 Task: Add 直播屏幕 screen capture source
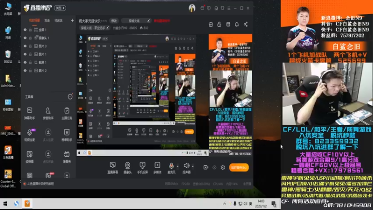(x=112, y=168)
